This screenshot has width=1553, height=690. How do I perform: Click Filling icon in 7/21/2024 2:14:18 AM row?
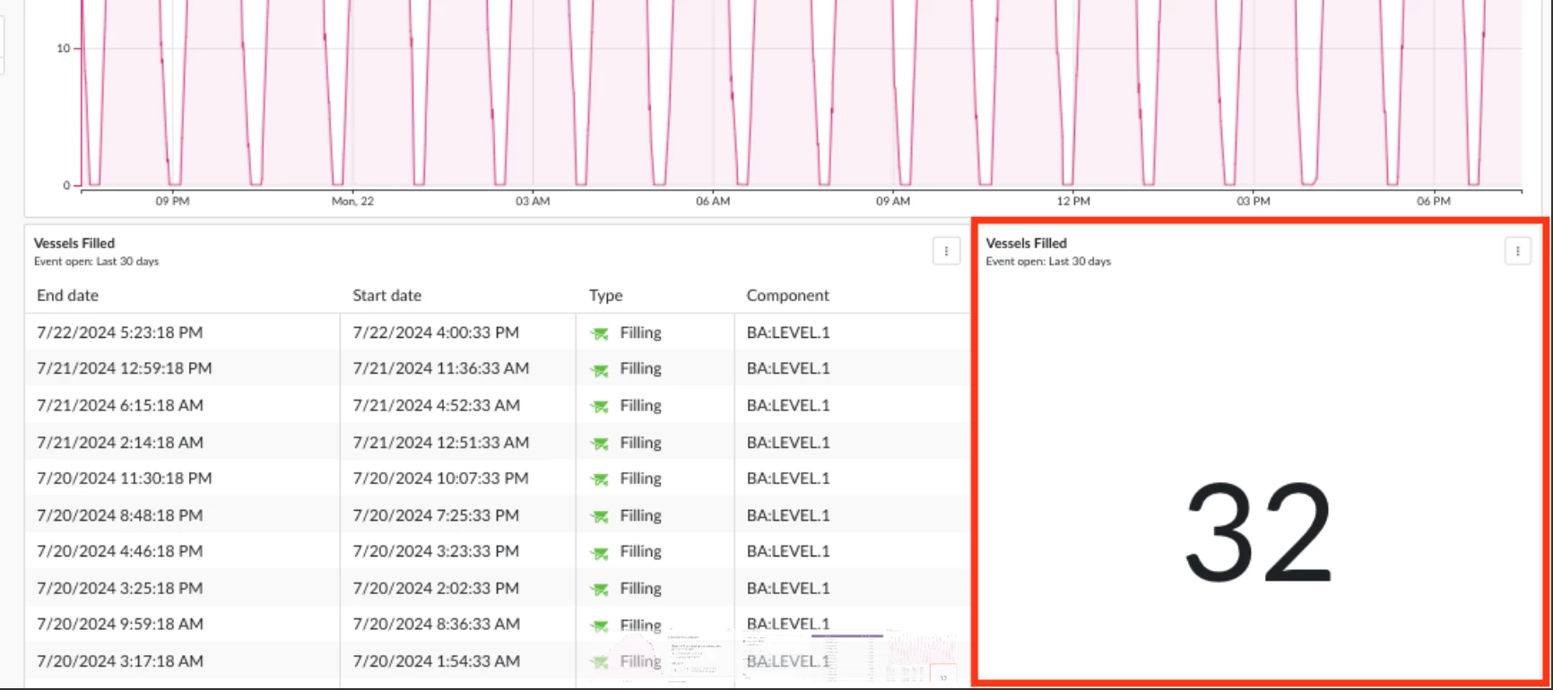click(x=599, y=443)
